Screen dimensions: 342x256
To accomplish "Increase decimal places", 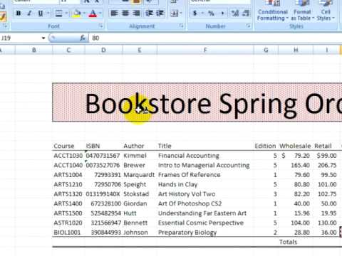I will 235,14.
